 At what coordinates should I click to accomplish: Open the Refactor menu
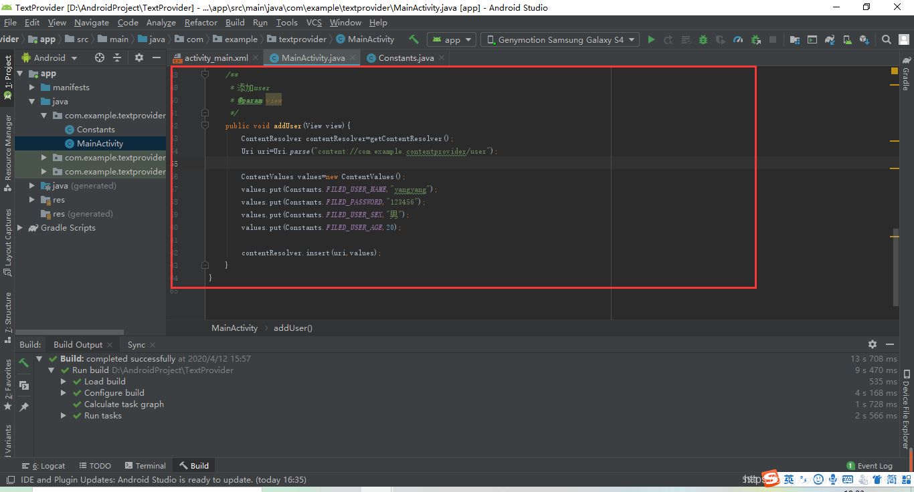[201, 22]
